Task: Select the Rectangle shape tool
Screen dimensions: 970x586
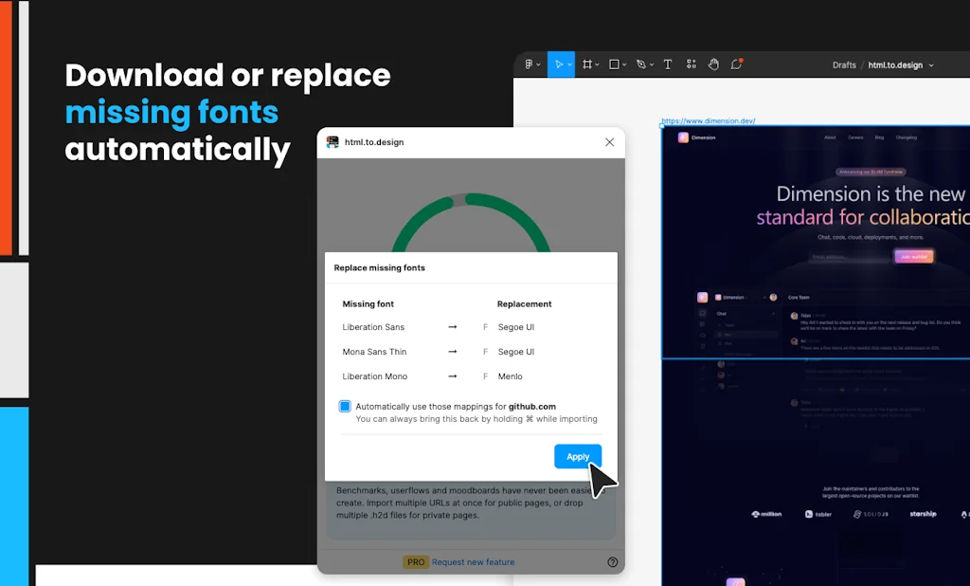Action: [613, 64]
